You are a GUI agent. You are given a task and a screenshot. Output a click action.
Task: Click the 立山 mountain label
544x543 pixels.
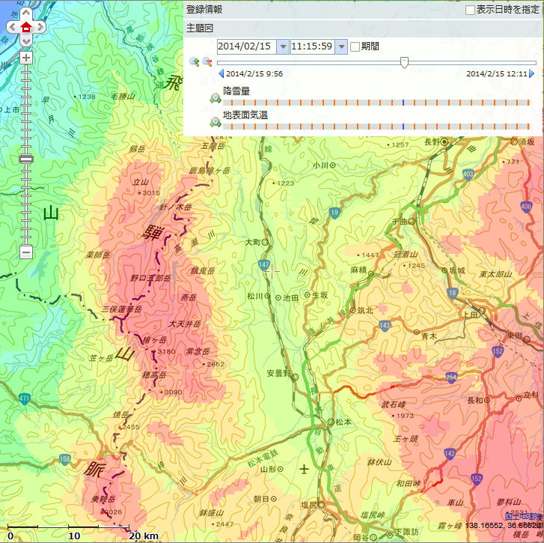141,182
